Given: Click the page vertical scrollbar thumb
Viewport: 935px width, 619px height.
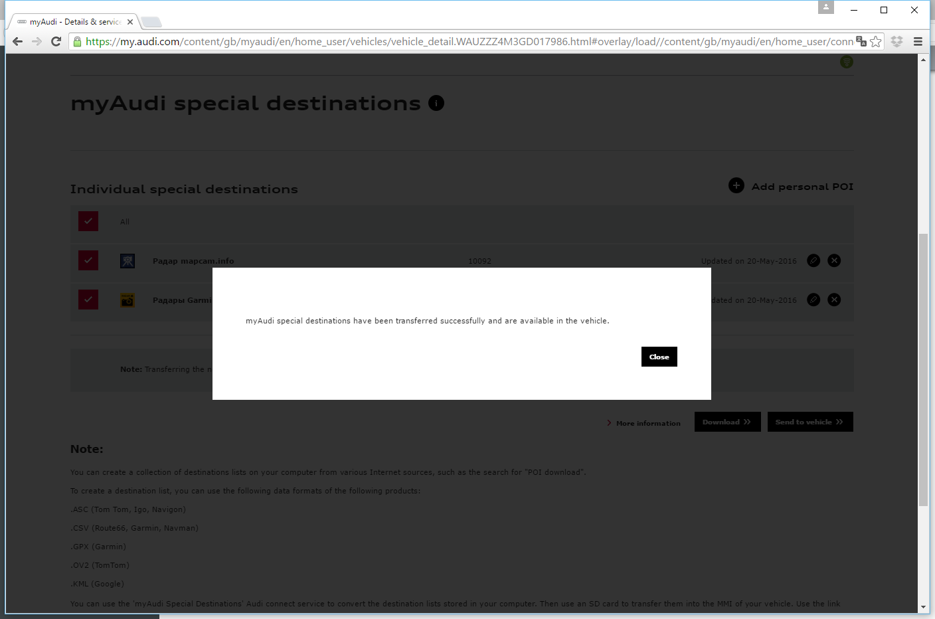Looking at the screenshot, I should (923, 370).
